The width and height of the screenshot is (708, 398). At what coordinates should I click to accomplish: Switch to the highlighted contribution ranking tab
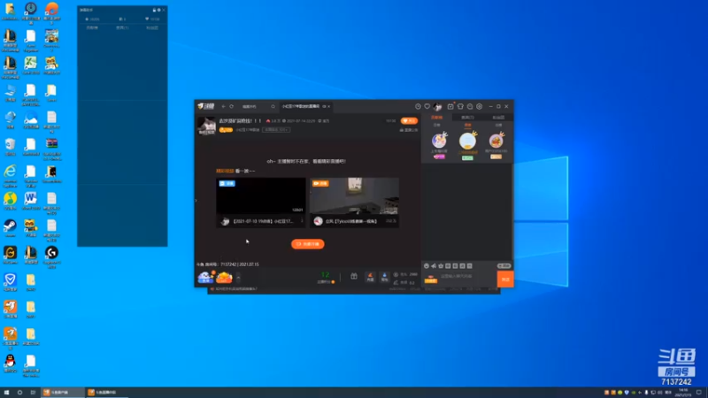pos(436,118)
